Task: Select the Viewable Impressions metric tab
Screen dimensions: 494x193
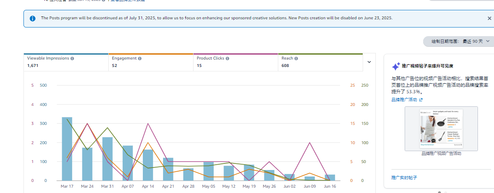Action: 66,62
